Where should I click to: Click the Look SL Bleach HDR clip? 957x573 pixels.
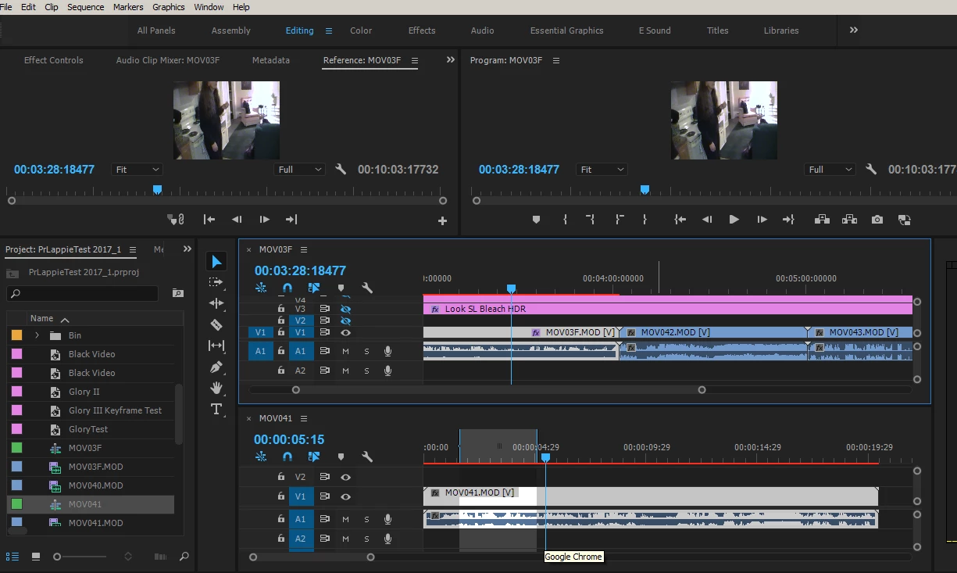(668, 309)
